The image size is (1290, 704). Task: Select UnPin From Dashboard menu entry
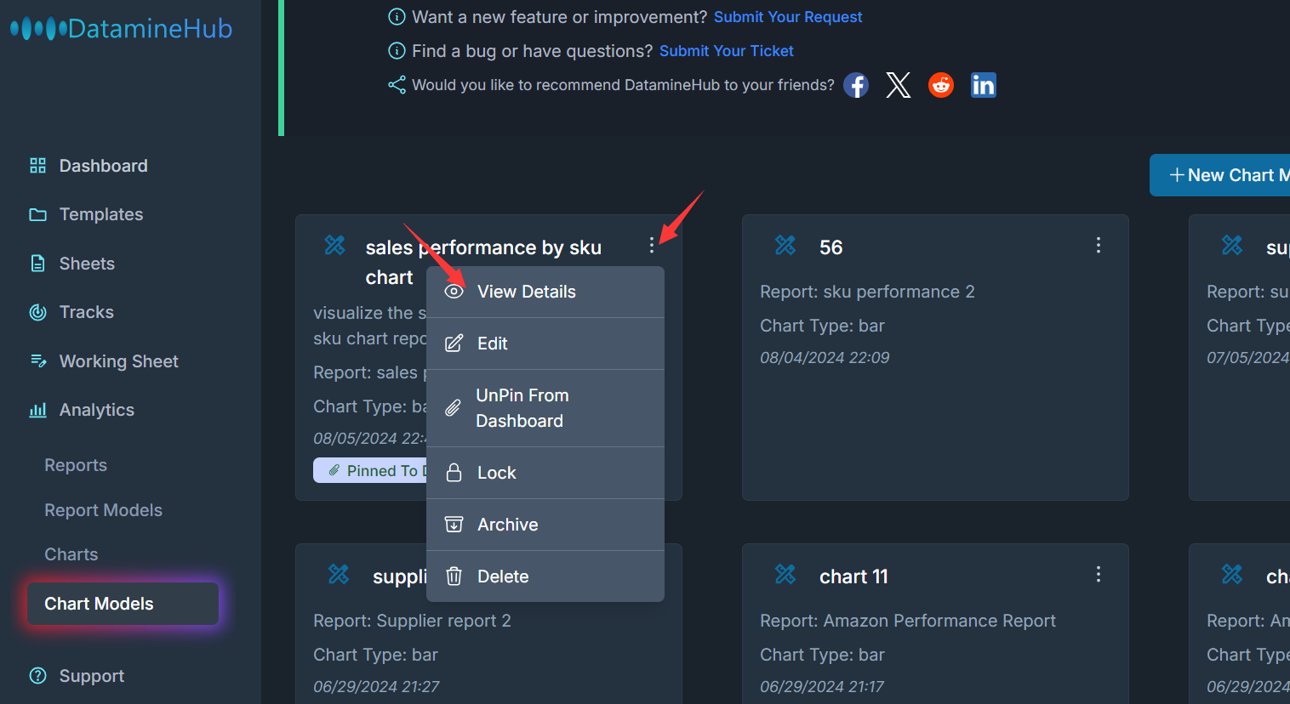click(x=545, y=408)
